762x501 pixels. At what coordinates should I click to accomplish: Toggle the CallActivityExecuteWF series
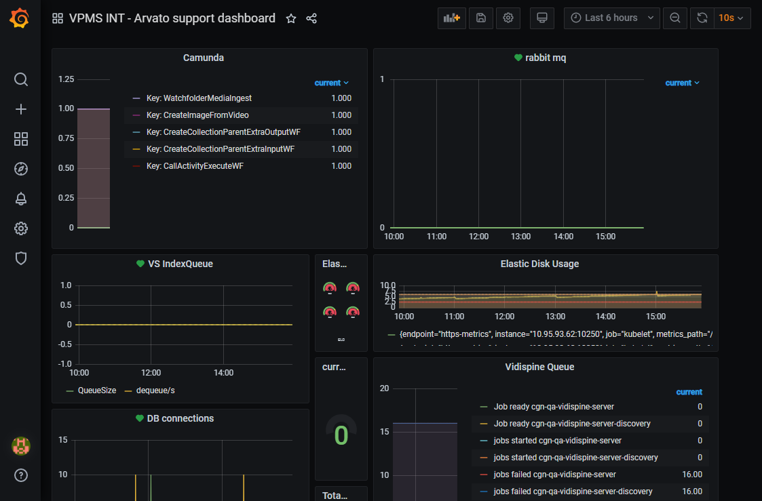pyautogui.click(x=195, y=166)
